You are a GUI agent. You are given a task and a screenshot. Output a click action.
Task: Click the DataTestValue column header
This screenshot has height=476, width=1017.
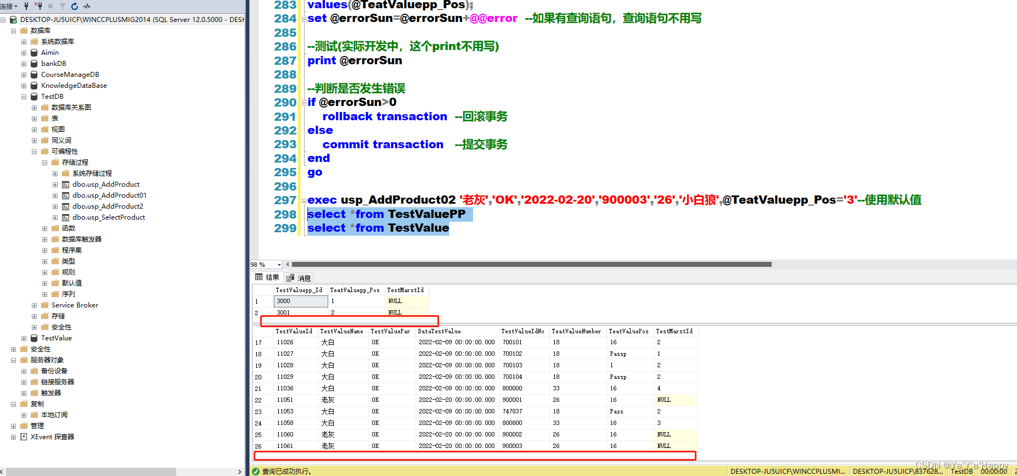click(458, 331)
